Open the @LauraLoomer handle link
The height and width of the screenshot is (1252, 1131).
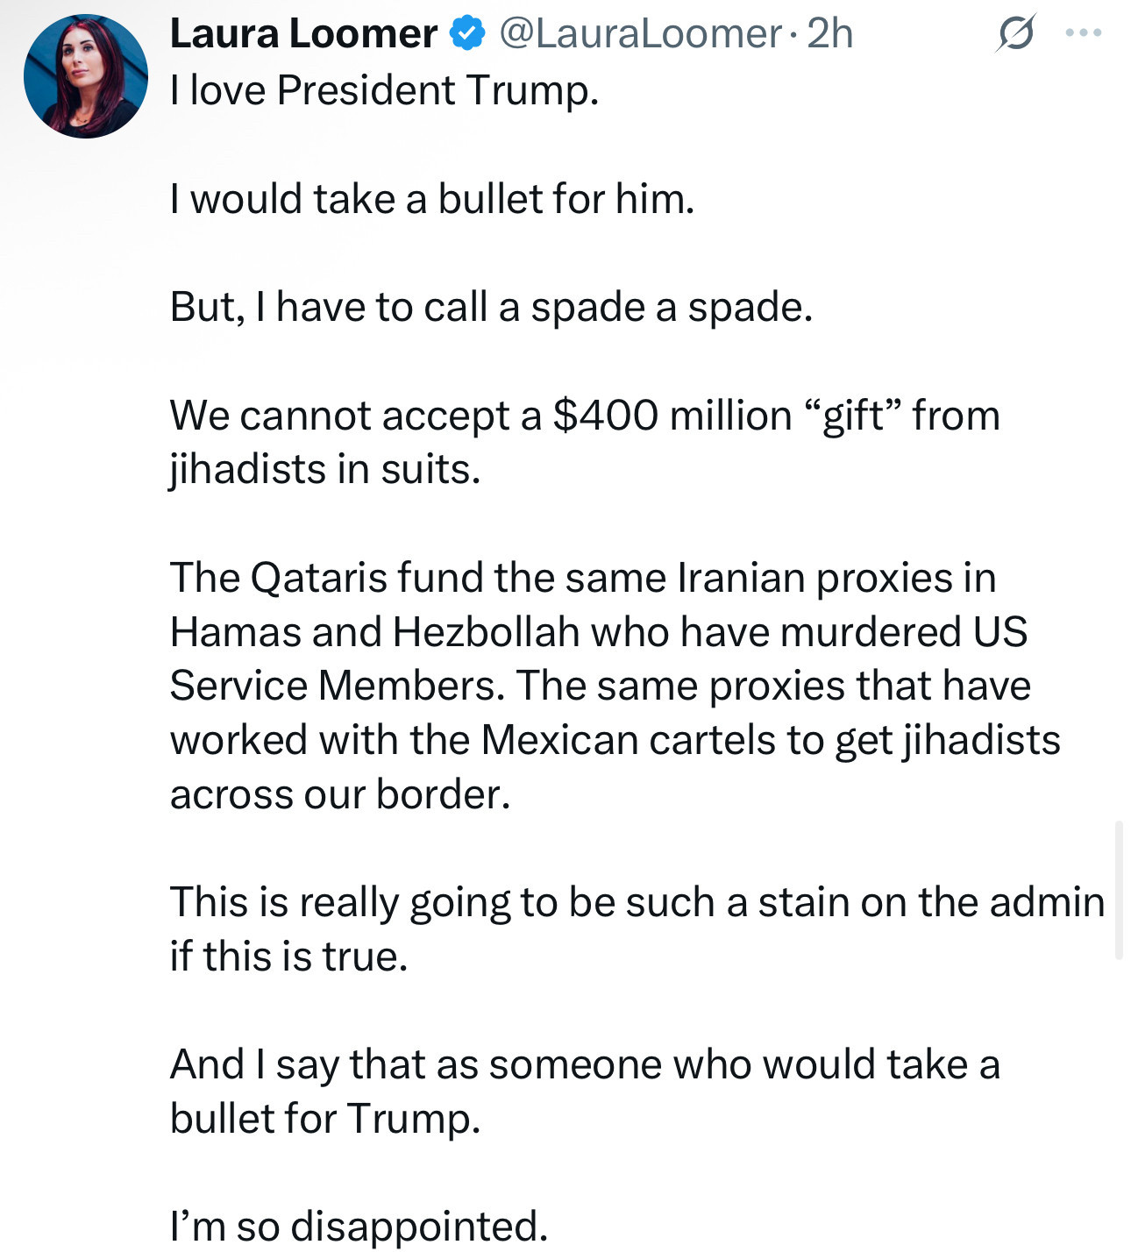point(640,34)
